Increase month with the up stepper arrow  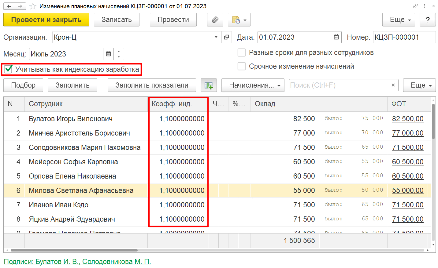pyautogui.click(x=119, y=51)
